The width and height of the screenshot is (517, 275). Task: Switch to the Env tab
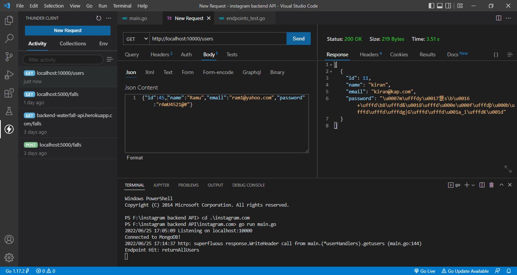103,43
